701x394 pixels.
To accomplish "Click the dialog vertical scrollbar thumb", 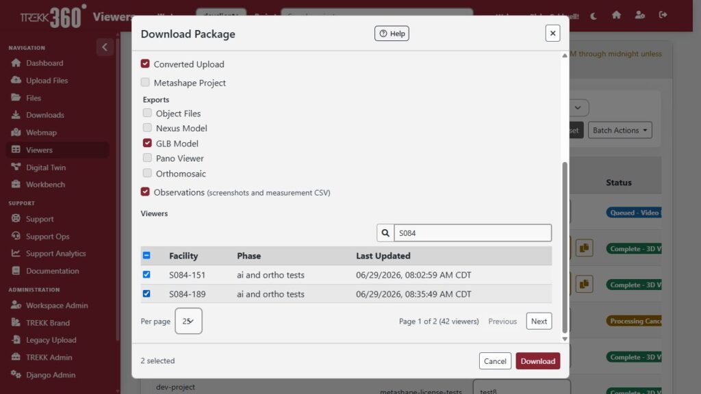I will [565, 247].
